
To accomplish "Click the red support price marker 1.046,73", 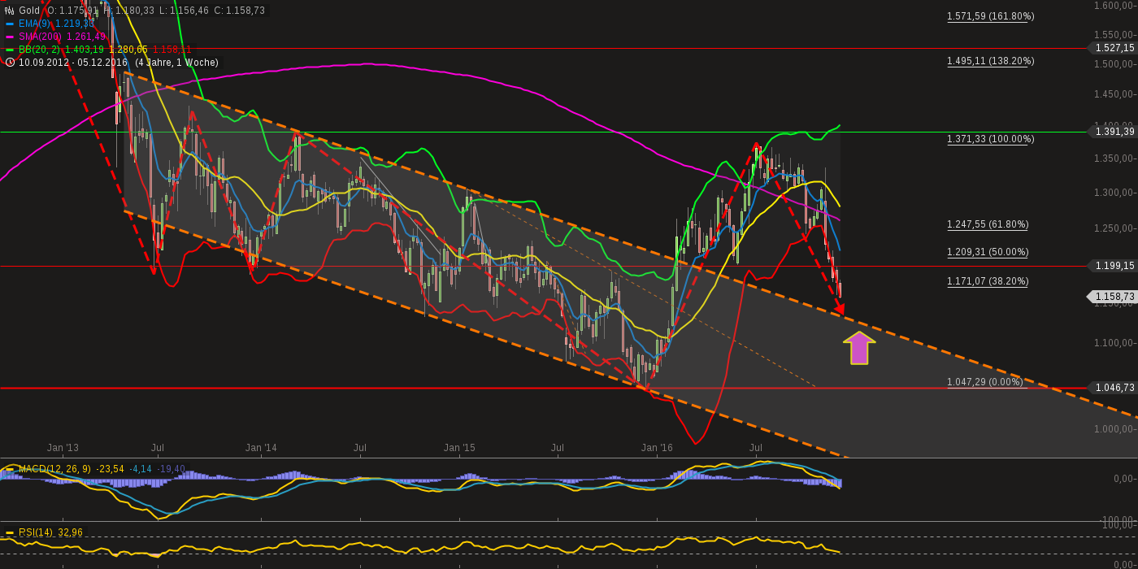I will (x=1112, y=389).
